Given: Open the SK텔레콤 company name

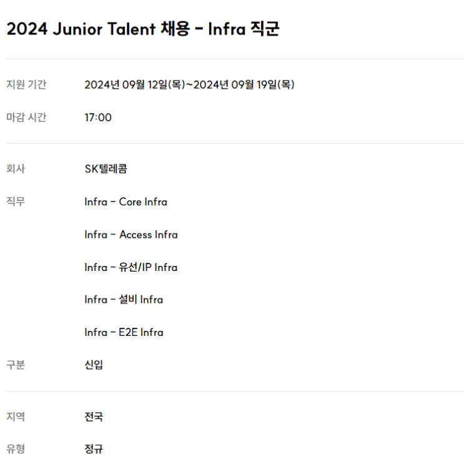Looking at the screenshot, I should [106, 169].
